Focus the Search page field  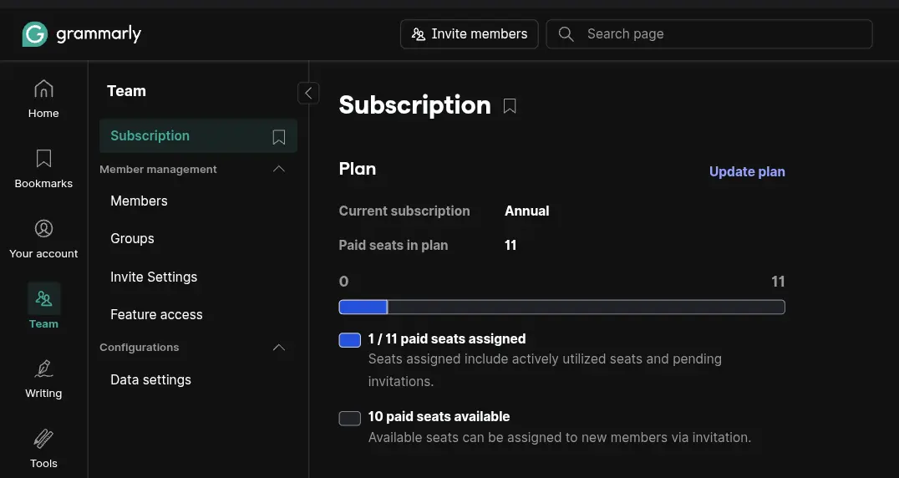click(x=709, y=34)
